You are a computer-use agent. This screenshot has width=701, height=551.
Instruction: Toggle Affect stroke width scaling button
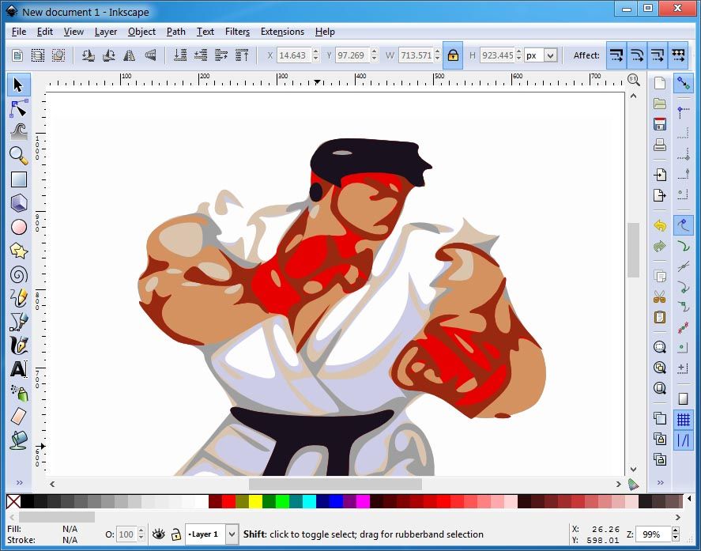616,55
